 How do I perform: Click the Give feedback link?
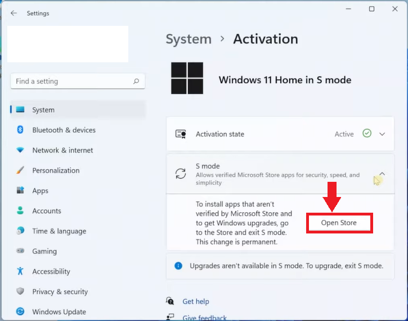(x=204, y=318)
